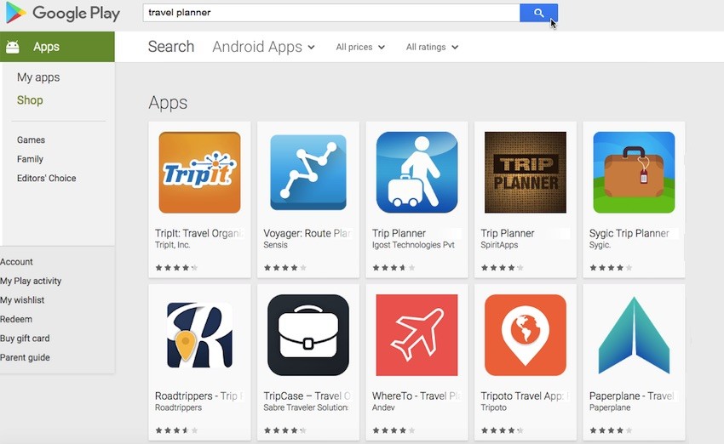Open the All prices filter

[360, 47]
